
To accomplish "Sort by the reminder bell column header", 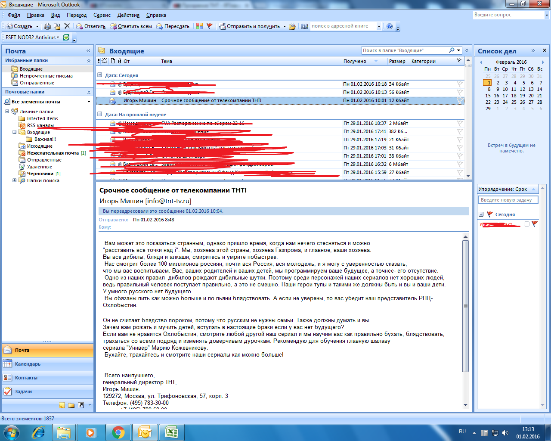I will pyautogui.click(x=105, y=61).
